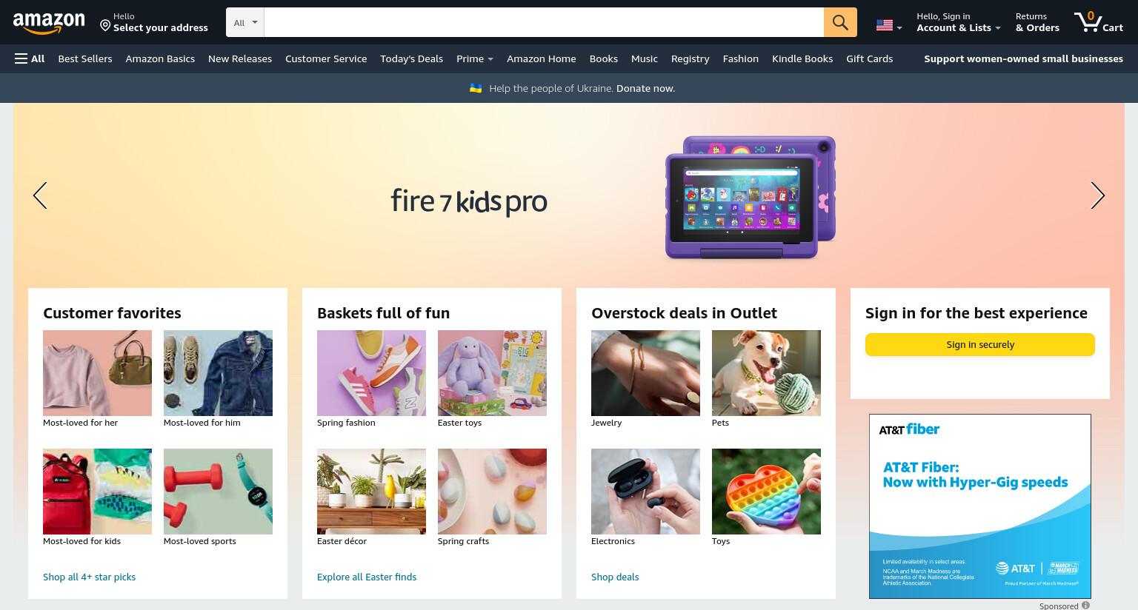Open the All hamburger menu
This screenshot has height=610, width=1138.
[30, 58]
